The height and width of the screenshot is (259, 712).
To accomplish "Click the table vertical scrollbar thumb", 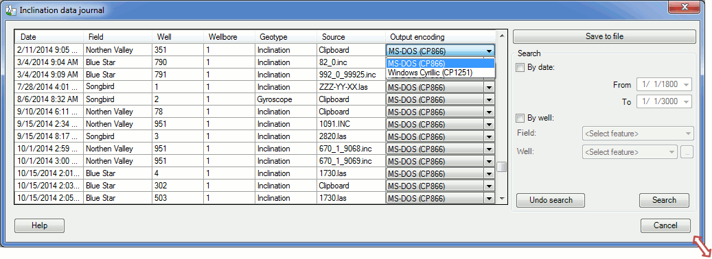I will pyautogui.click(x=502, y=167).
